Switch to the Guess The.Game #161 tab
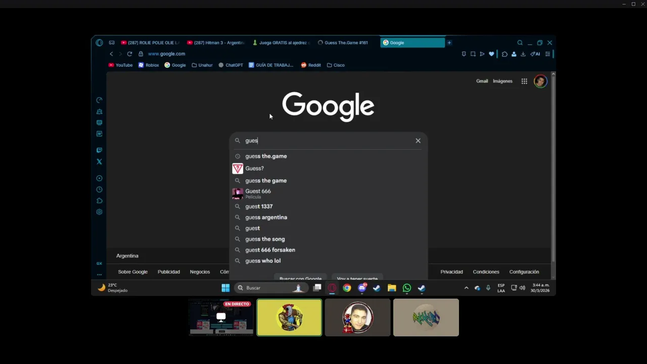 tap(347, 43)
